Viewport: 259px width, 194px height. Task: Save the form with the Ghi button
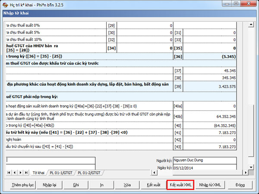click(76, 185)
